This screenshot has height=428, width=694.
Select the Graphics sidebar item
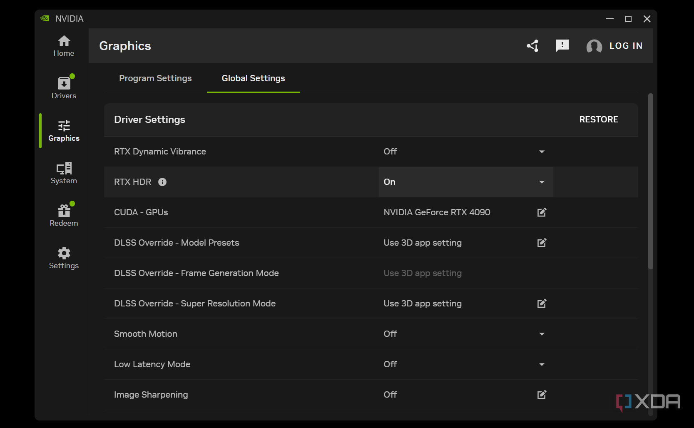tap(64, 131)
